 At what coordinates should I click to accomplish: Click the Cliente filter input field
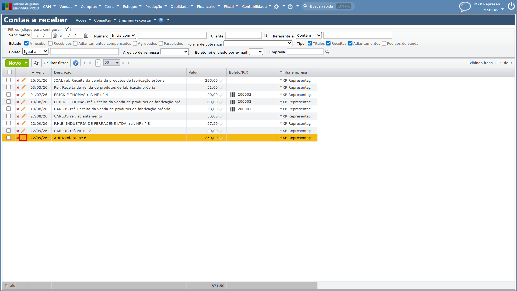[243, 36]
